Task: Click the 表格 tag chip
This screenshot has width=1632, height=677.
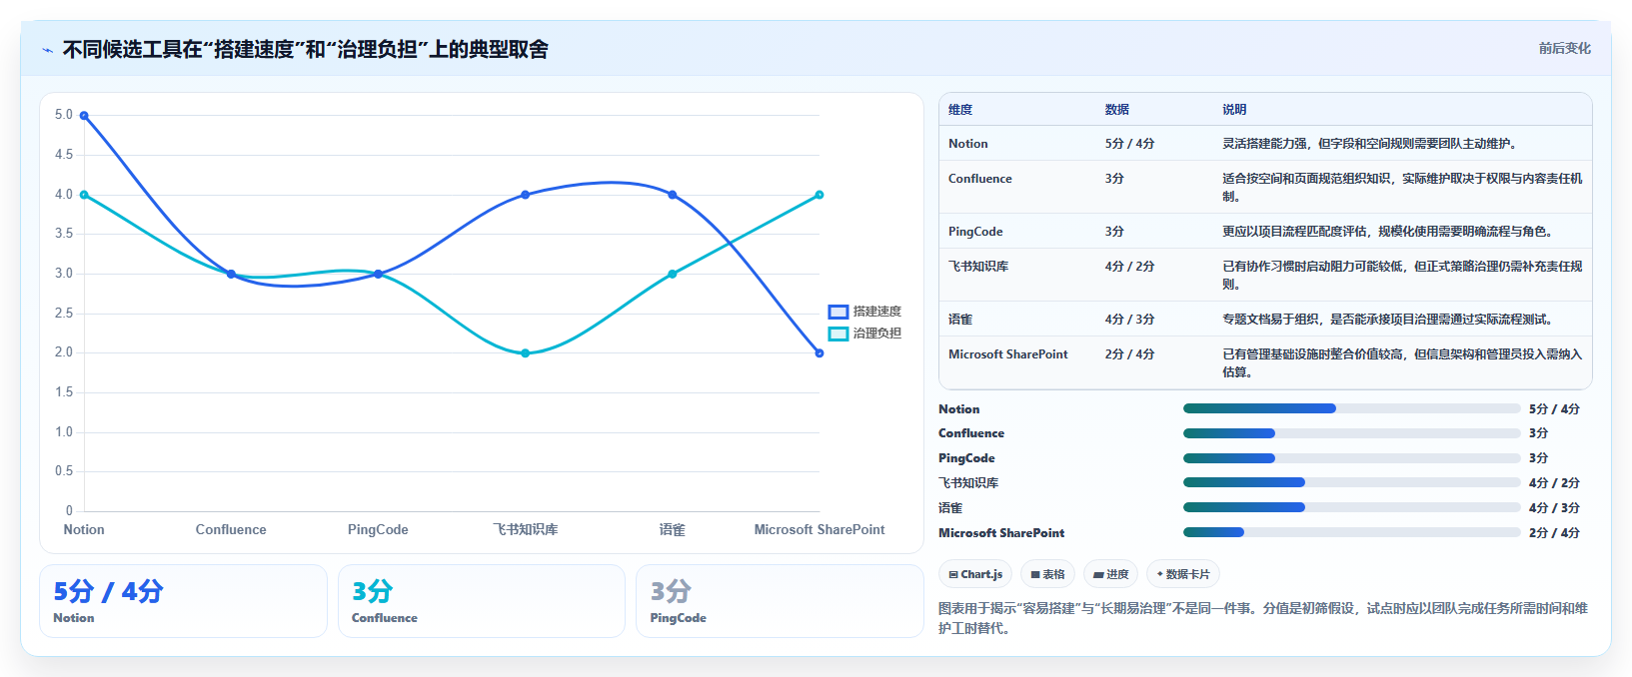Action: 1047,574
